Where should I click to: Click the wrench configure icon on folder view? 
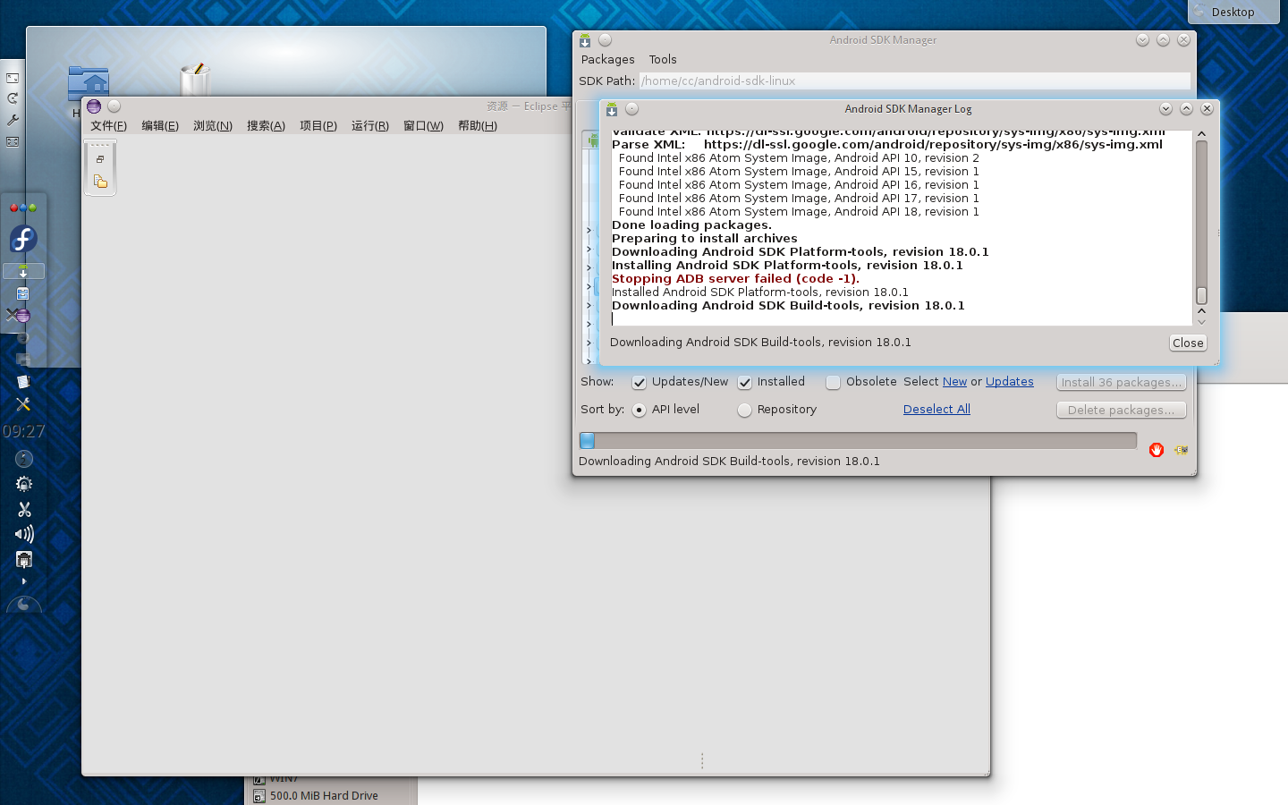(x=13, y=120)
